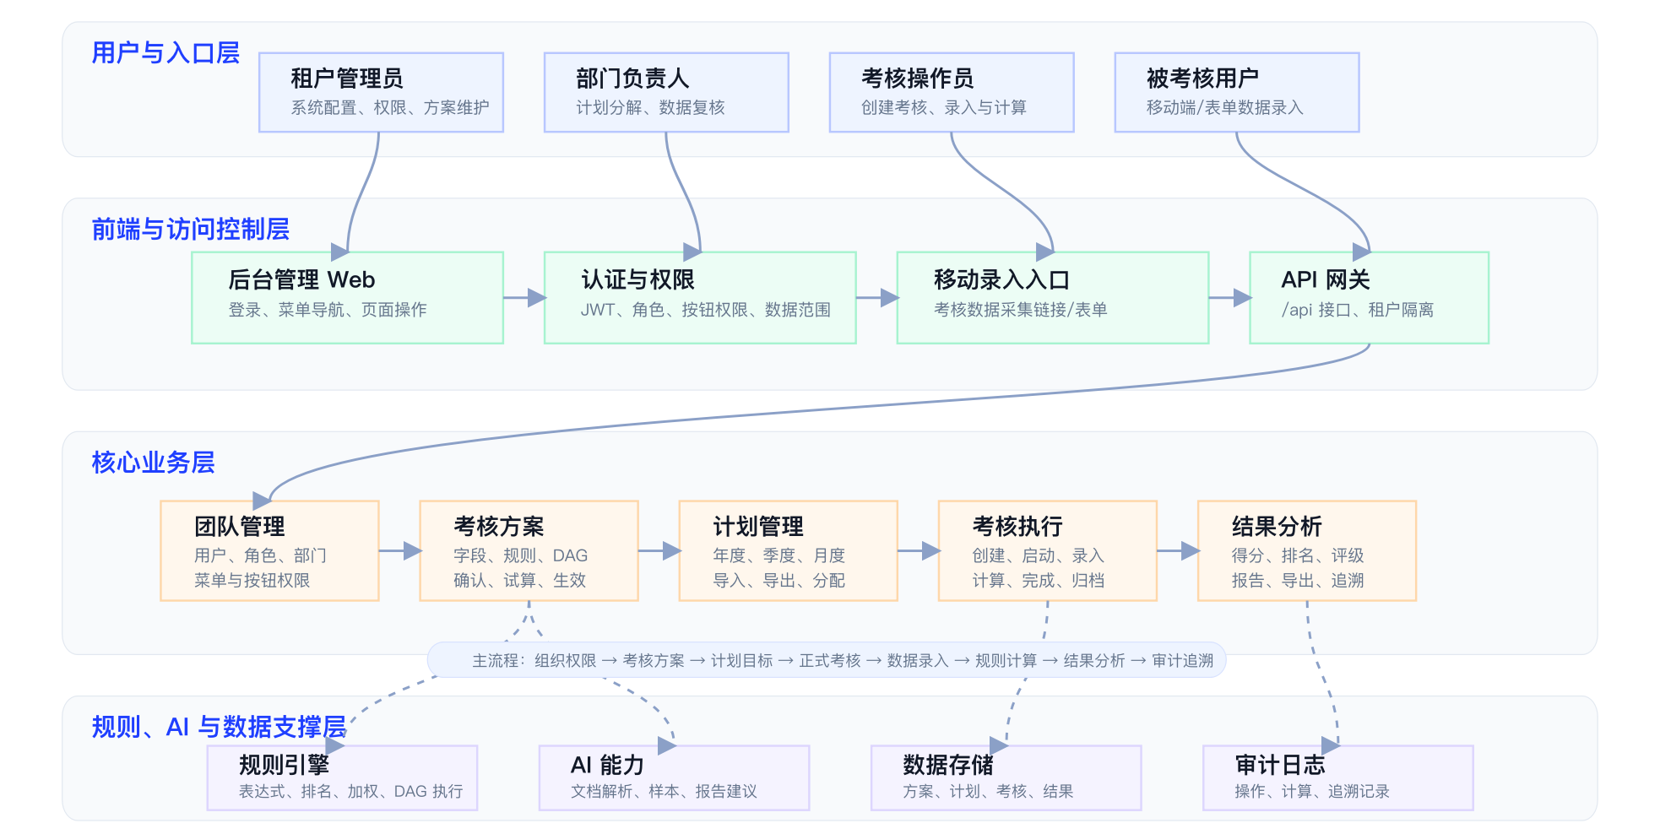Click the 前端与访问控制层 layer title
The width and height of the screenshot is (1660, 834).
(x=190, y=230)
